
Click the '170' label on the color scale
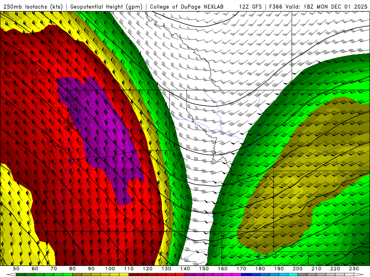coord(241,269)
